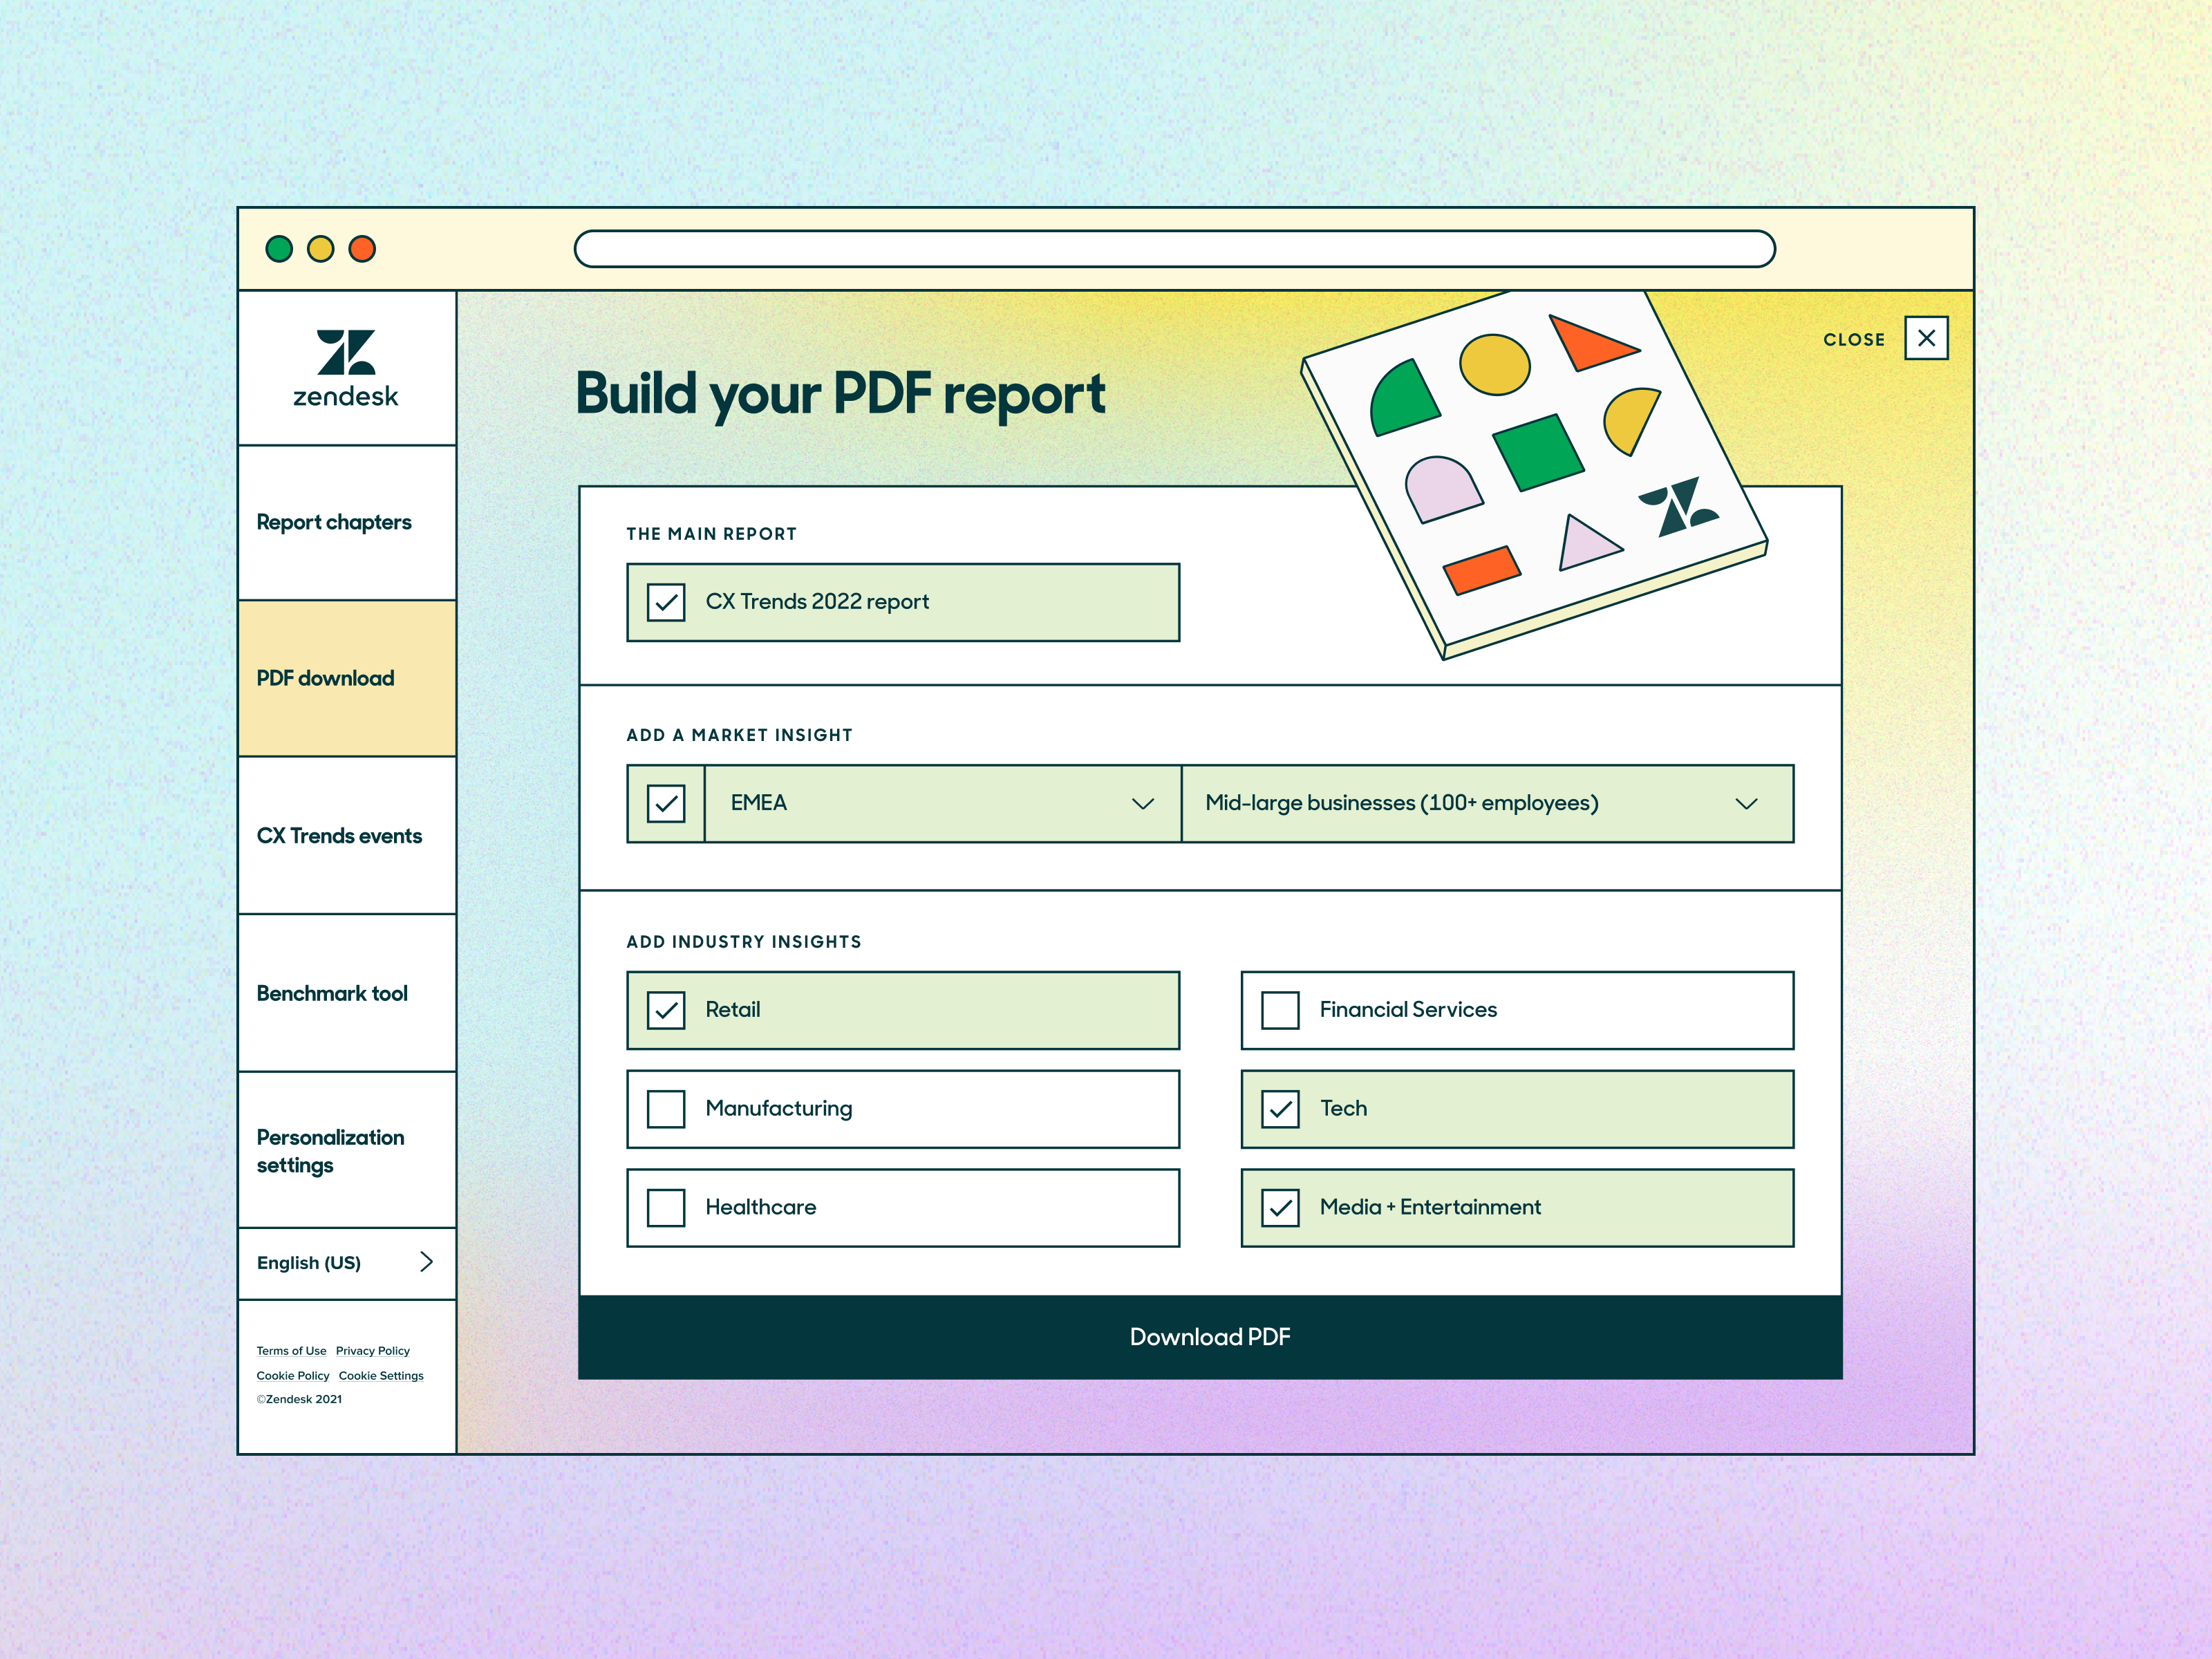This screenshot has width=2212, height=1659.
Task: Click the X close icon
Action: click(x=1925, y=338)
